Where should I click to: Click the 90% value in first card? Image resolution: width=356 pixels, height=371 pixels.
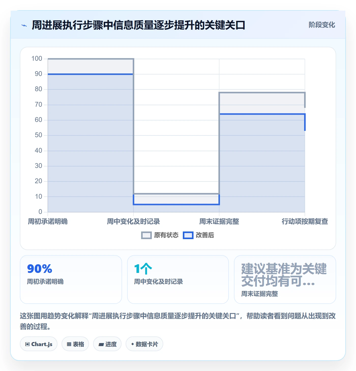click(40, 269)
